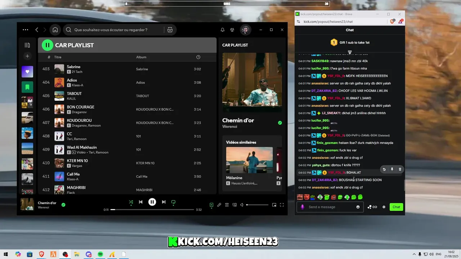Open Liked Songs in the sidebar

tap(27, 72)
